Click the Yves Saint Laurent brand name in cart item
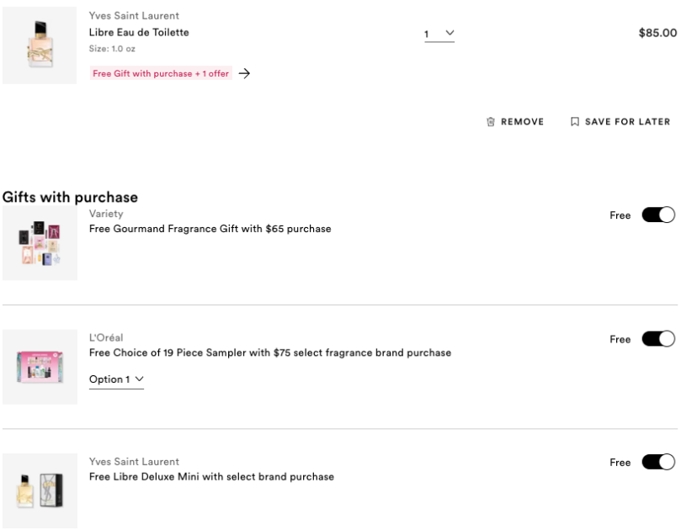 pos(134,16)
